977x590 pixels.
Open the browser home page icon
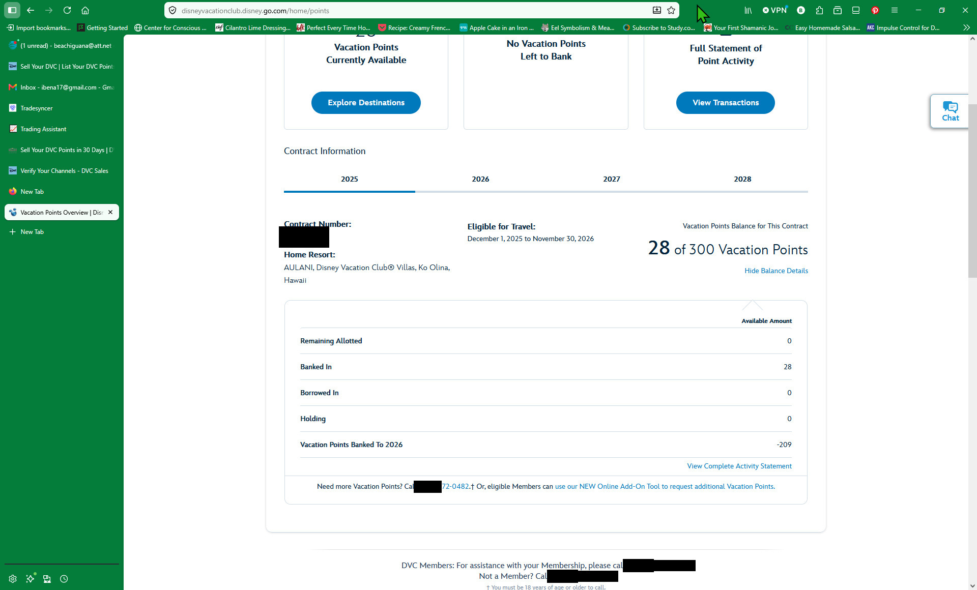point(85,10)
